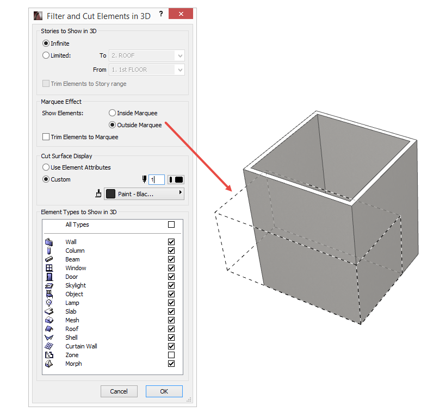421x412 pixels.
Task: Choose Outside Marquee radio option
Action: pyautogui.click(x=112, y=125)
